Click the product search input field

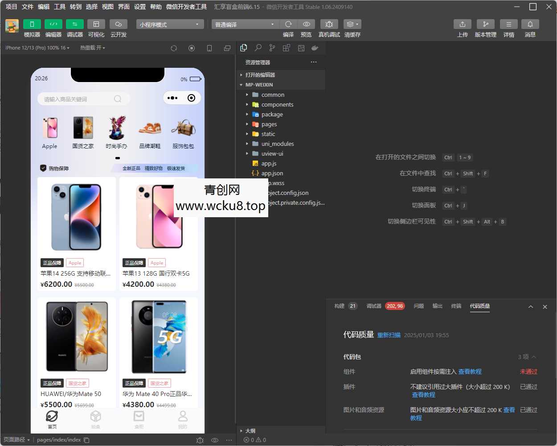click(x=78, y=99)
